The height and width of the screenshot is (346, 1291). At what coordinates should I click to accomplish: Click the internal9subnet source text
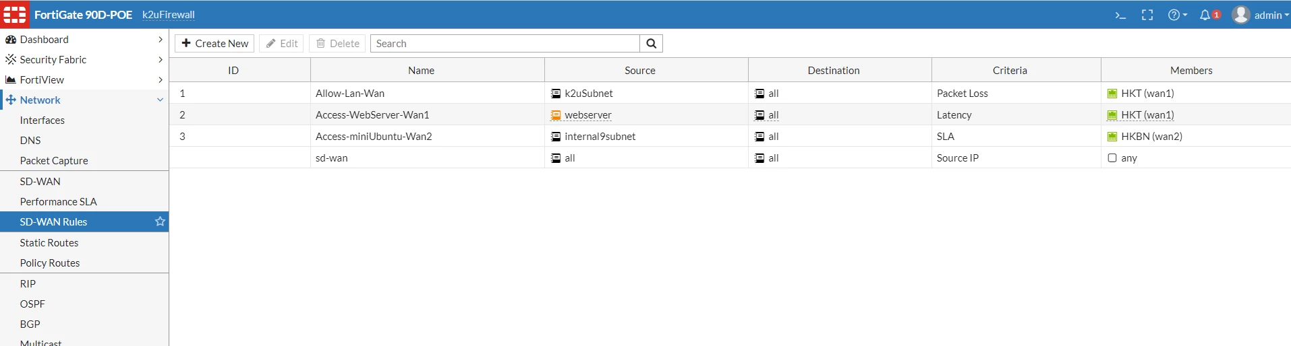(x=600, y=137)
